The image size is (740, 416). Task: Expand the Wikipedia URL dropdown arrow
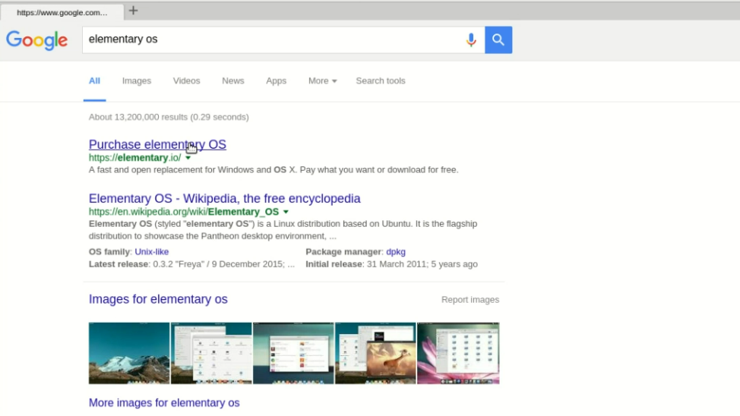coord(286,212)
